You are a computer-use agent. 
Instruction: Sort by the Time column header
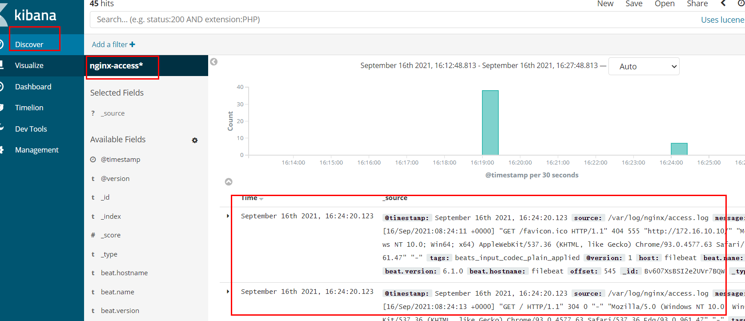[252, 198]
